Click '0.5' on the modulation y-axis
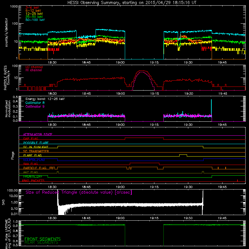The width and height of the screenshot is (249, 249). tap(15, 97)
